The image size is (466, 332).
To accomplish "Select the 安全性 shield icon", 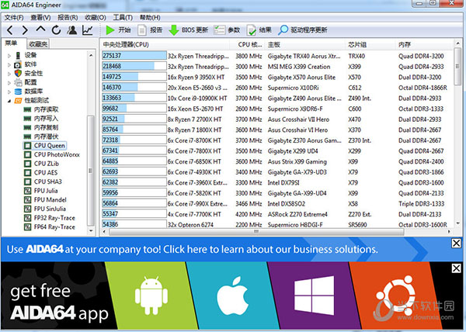I will click(x=18, y=73).
